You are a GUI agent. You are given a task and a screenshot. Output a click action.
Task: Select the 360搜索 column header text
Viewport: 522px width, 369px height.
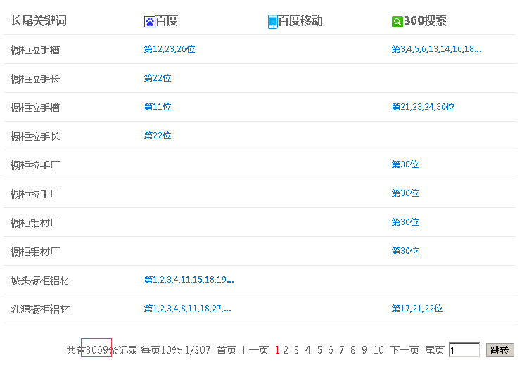(425, 21)
